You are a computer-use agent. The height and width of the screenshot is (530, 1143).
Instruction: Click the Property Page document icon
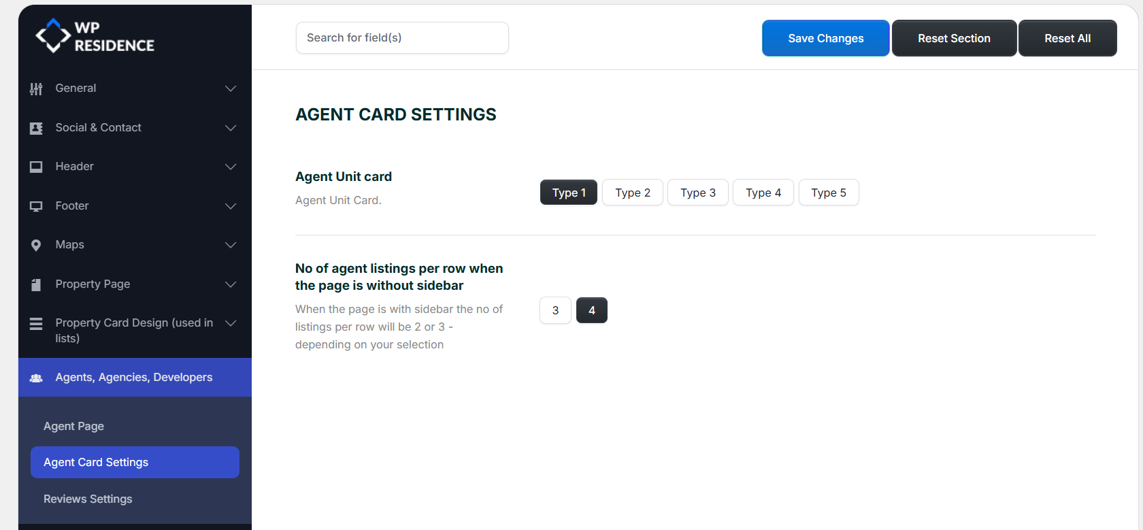(36, 284)
